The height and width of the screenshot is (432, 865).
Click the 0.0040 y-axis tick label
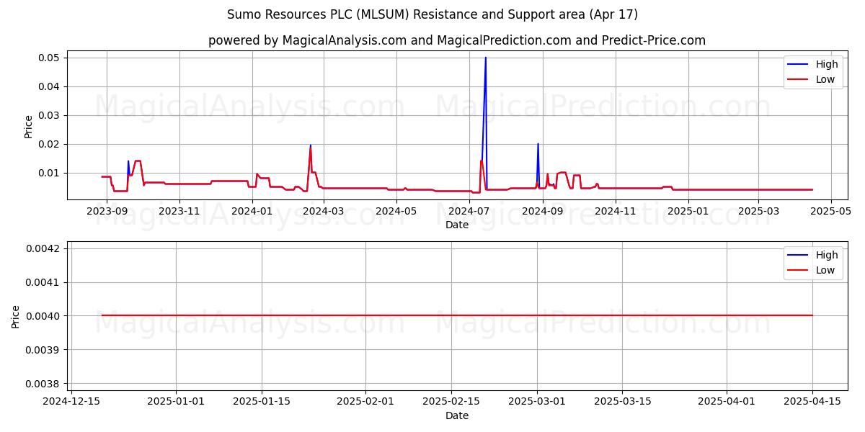tap(45, 316)
